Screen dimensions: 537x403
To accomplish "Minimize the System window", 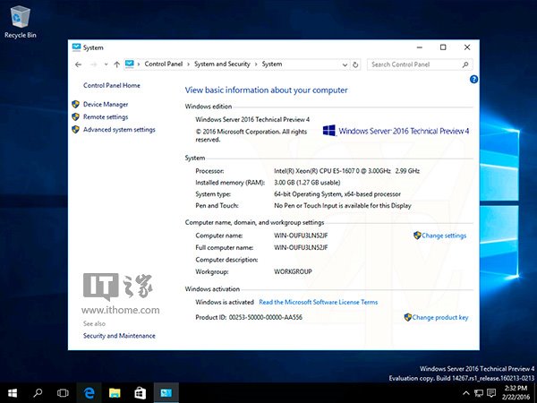I will point(420,47).
